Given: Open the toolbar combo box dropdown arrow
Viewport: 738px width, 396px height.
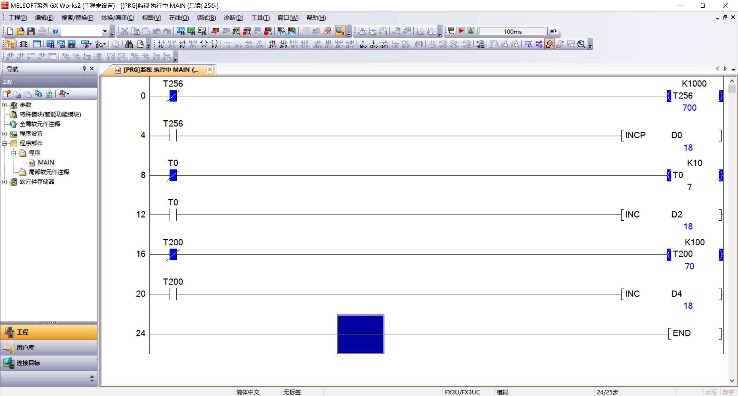Looking at the screenshot, I should coord(105,31).
